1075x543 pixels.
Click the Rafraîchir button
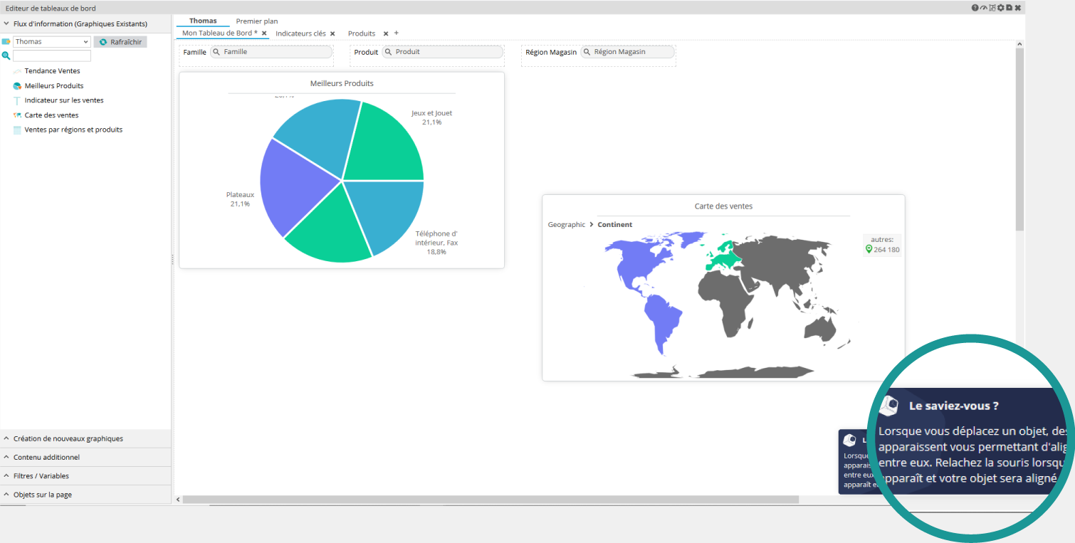[x=120, y=42]
